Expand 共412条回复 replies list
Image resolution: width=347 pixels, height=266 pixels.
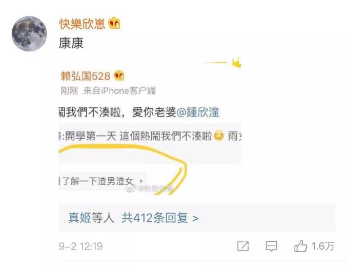155,218
